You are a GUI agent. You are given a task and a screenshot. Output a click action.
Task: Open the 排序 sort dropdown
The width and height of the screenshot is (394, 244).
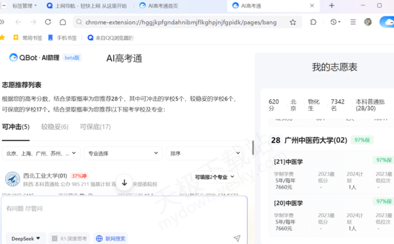(206, 153)
